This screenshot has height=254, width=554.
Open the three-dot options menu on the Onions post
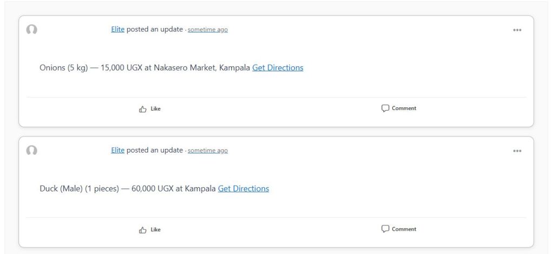tap(517, 30)
